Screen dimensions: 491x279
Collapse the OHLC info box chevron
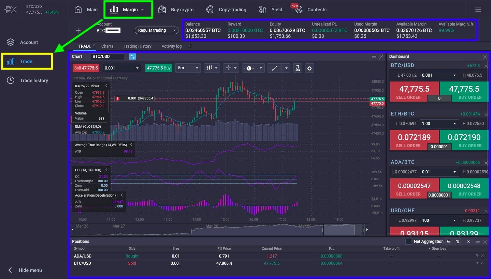(106, 86)
